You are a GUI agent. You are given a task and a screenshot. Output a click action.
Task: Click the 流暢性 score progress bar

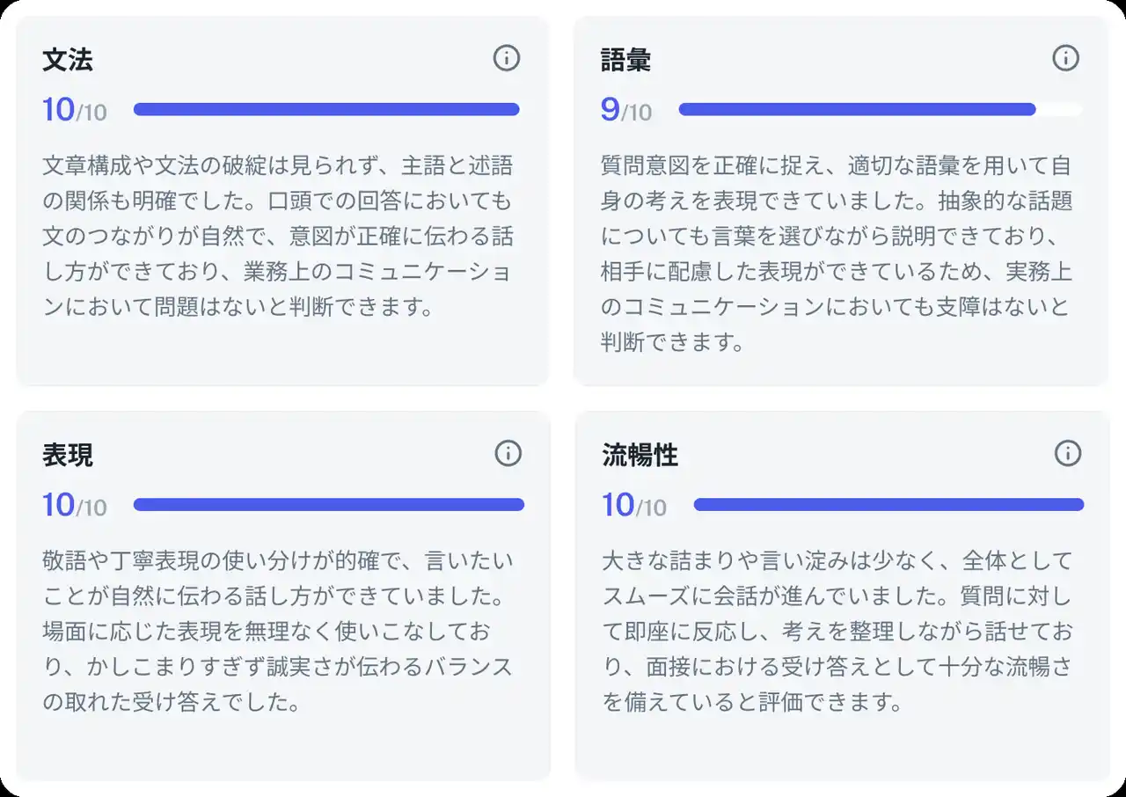(888, 505)
